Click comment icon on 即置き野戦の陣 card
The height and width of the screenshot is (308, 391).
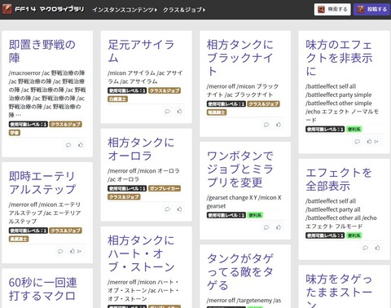68,145
